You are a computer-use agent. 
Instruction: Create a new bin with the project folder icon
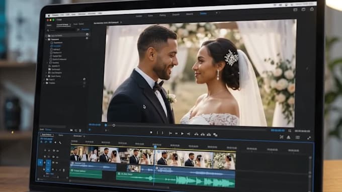[x=71, y=130]
